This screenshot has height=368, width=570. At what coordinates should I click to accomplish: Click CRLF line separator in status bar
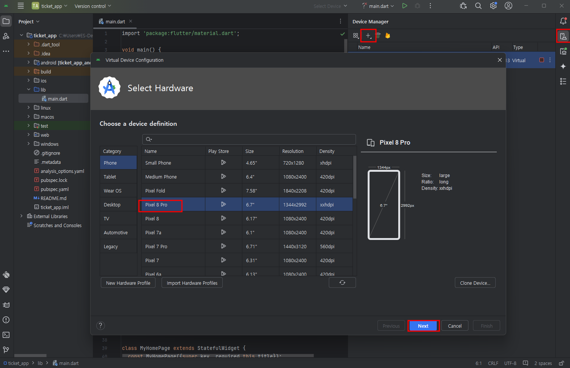[x=493, y=363]
